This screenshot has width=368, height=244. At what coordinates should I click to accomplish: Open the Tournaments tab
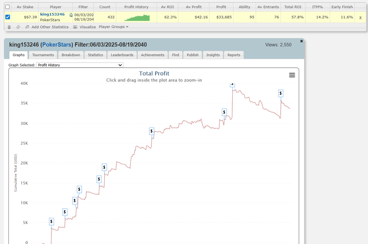click(x=43, y=55)
